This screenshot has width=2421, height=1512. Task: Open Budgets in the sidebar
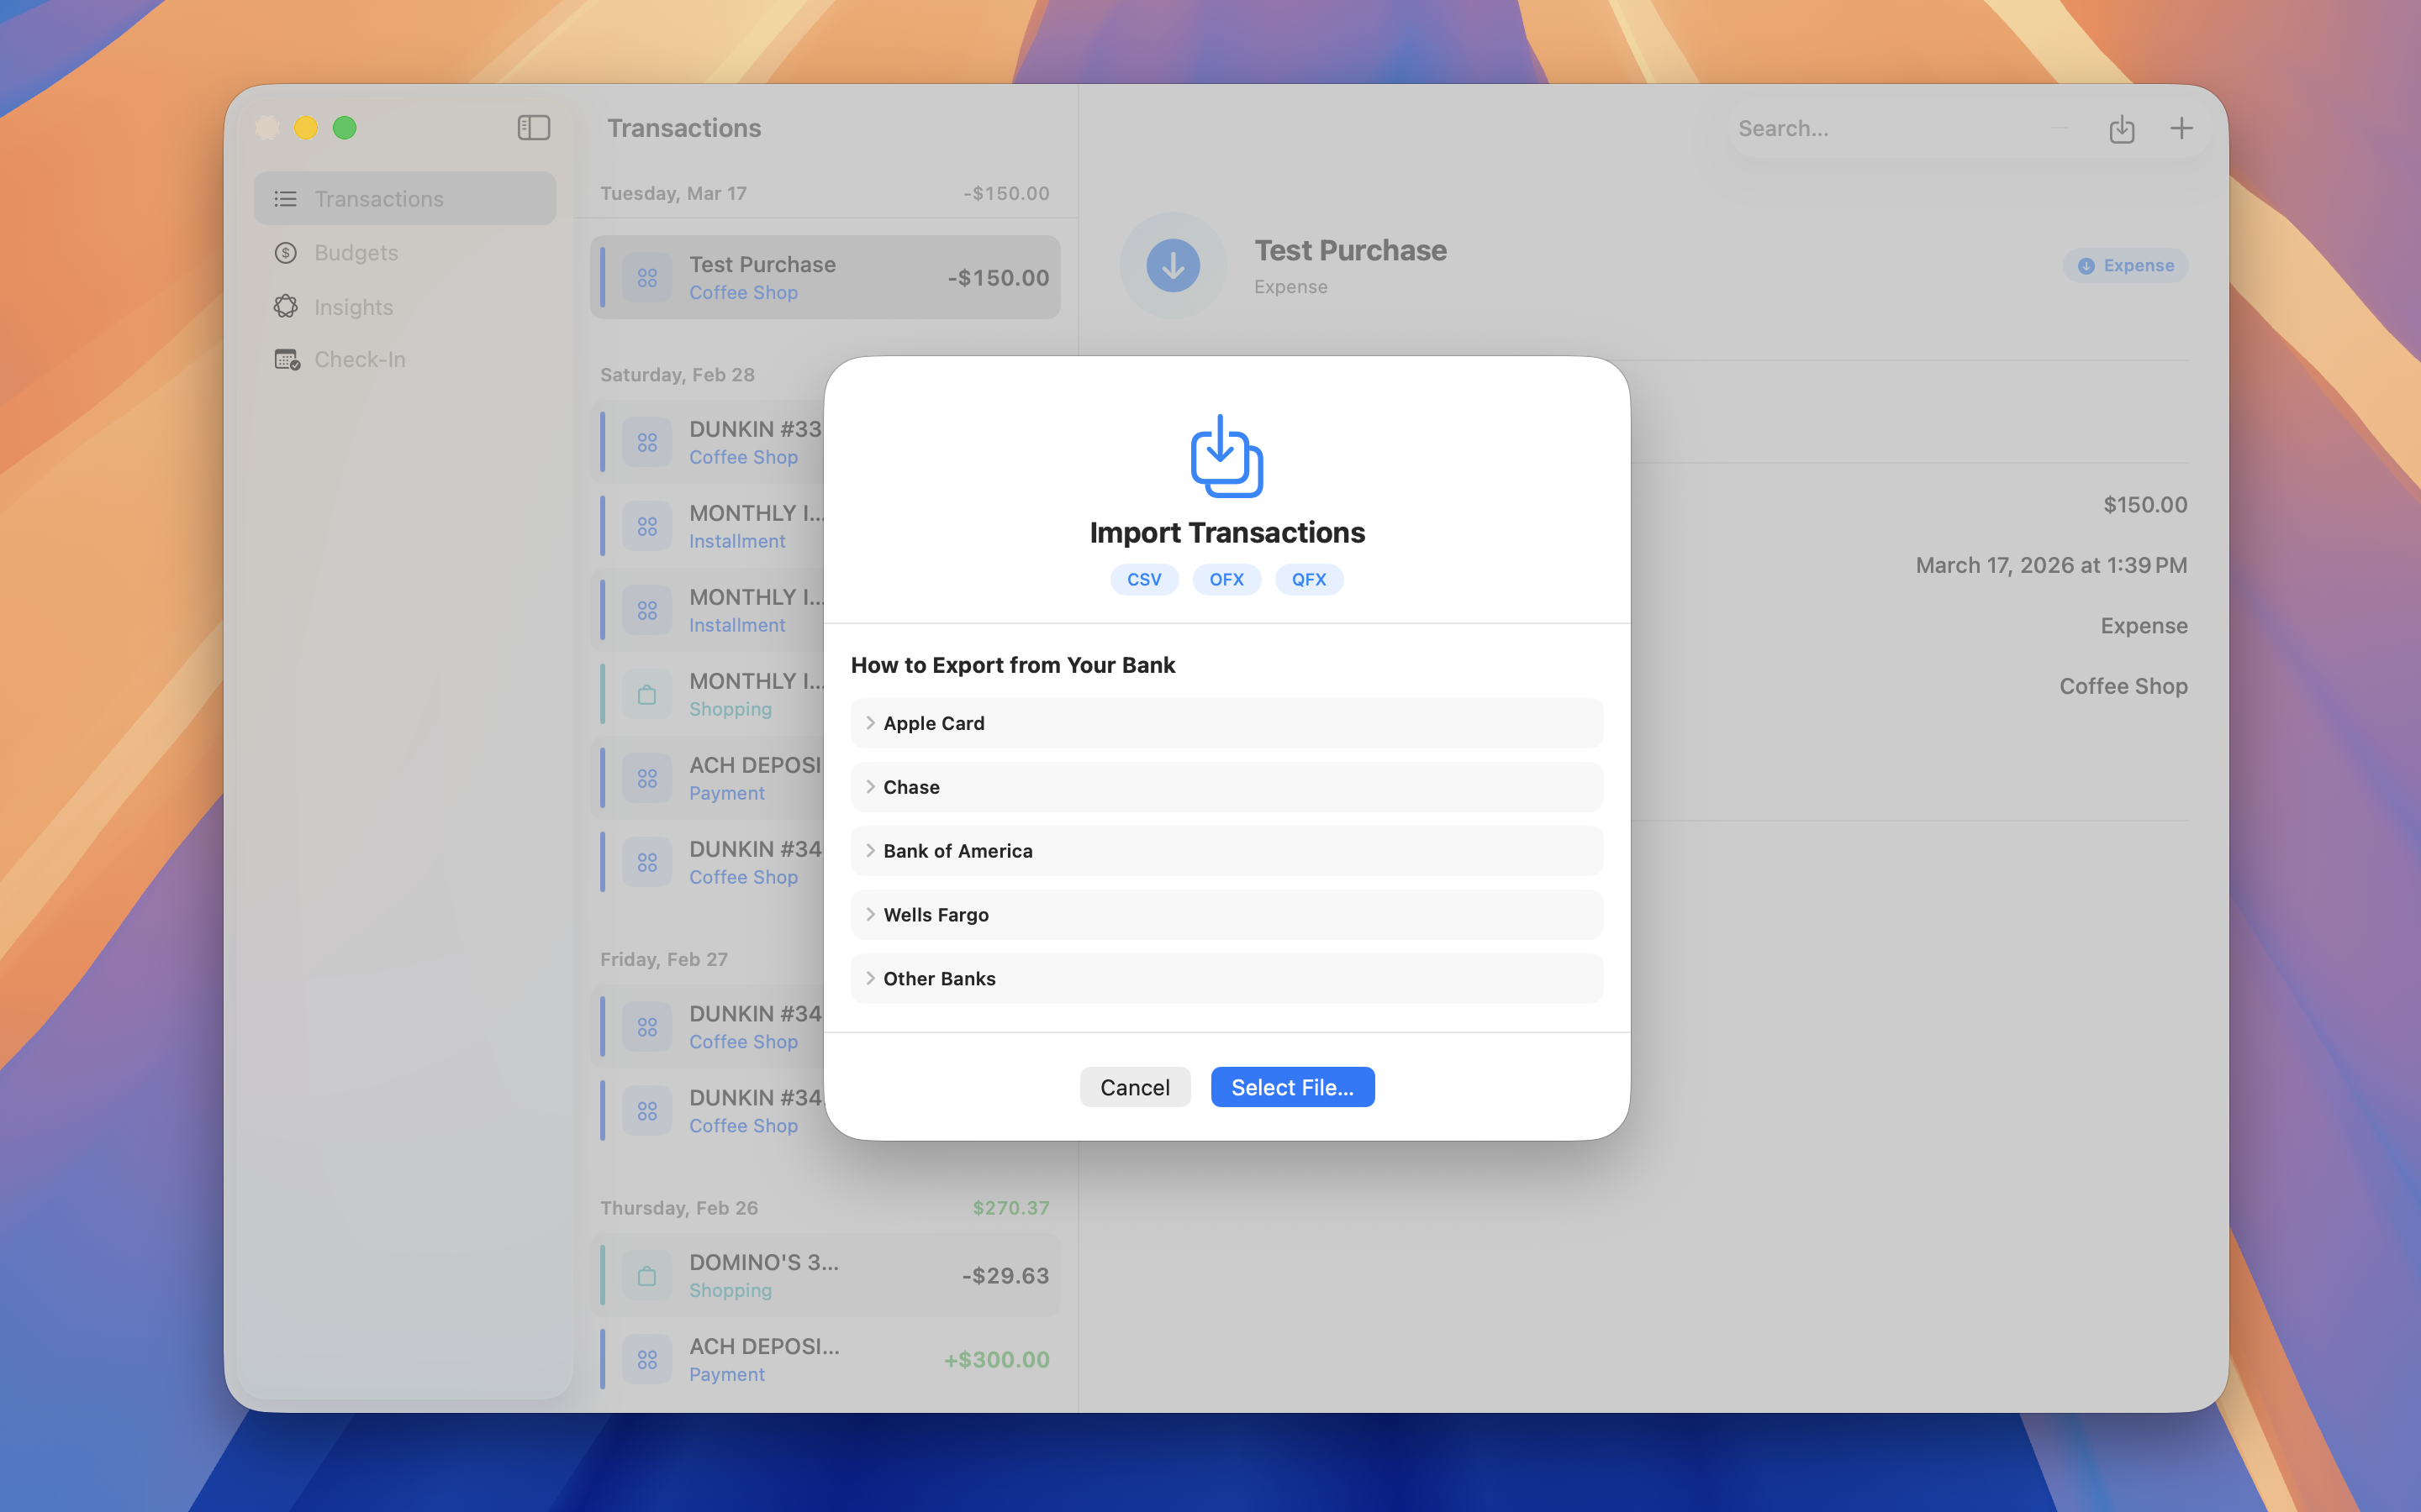[x=405, y=252]
